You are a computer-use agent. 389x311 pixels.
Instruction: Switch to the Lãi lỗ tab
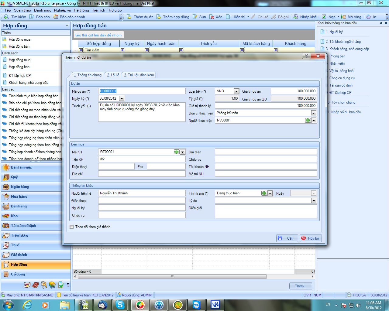tap(113, 75)
